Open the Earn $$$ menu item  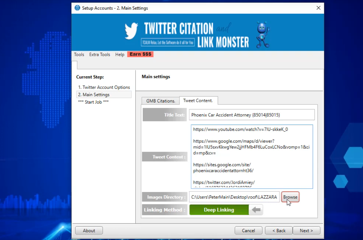(140, 54)
